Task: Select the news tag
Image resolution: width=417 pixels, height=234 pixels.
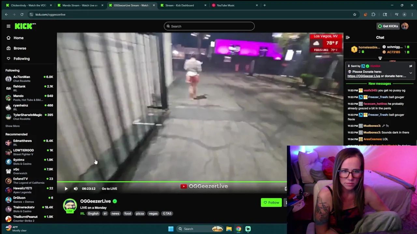Action: [115, 214]
